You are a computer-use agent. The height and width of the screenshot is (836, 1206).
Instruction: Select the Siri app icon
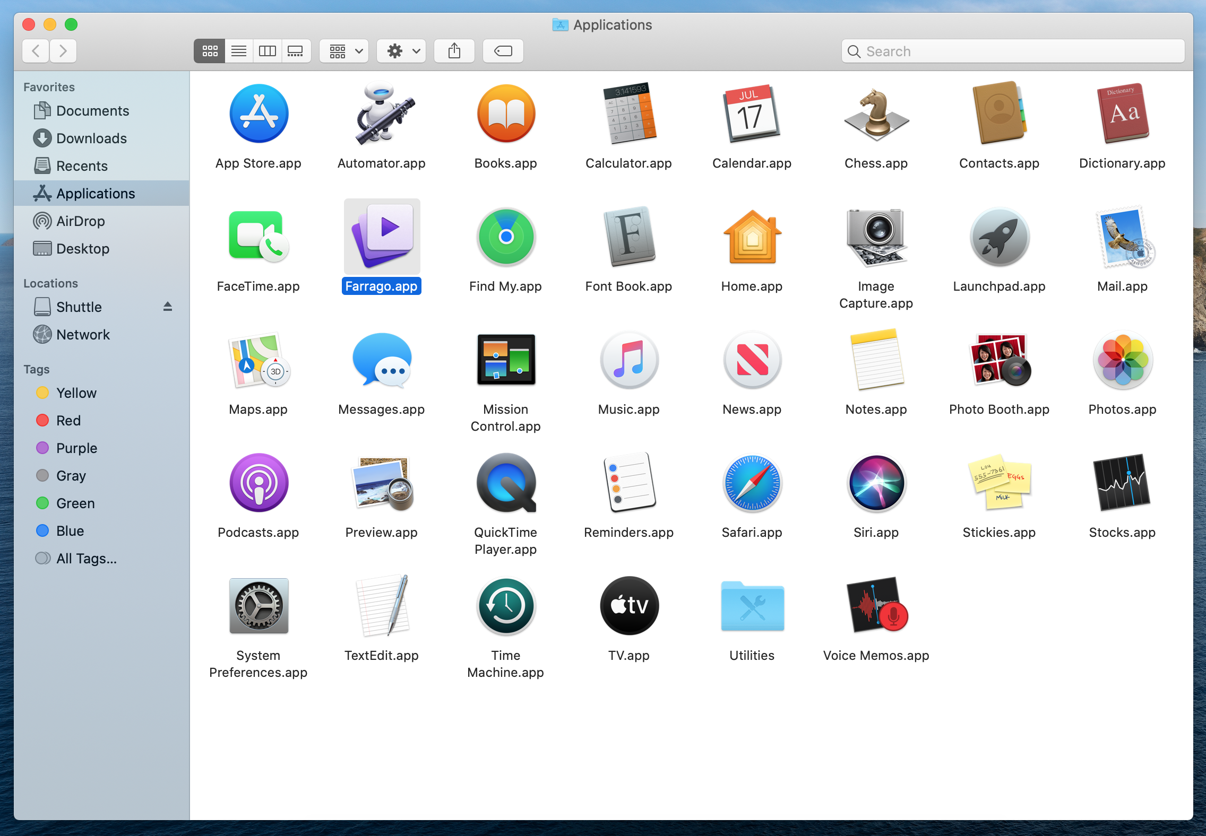[876, 483]
